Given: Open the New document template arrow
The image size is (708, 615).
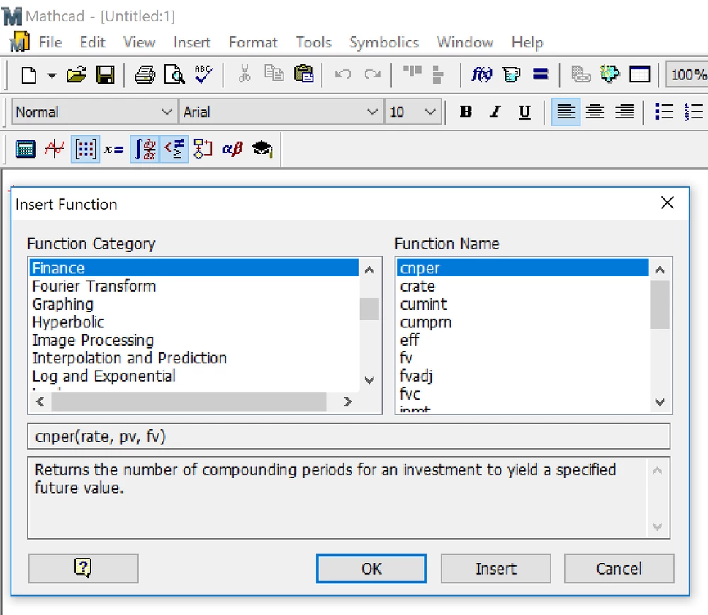Looking at the screenshot, I should pyautogui.click(x=52, y=75).
